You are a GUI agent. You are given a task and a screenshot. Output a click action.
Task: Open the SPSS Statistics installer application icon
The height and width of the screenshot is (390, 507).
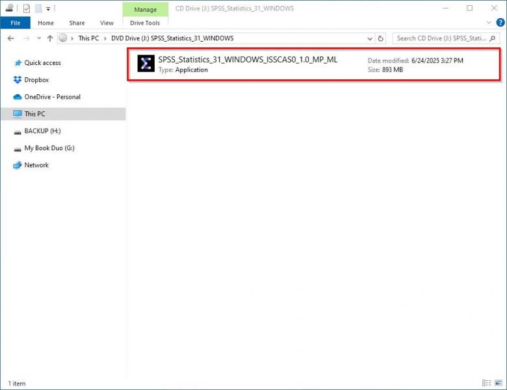tap(146, 63)
